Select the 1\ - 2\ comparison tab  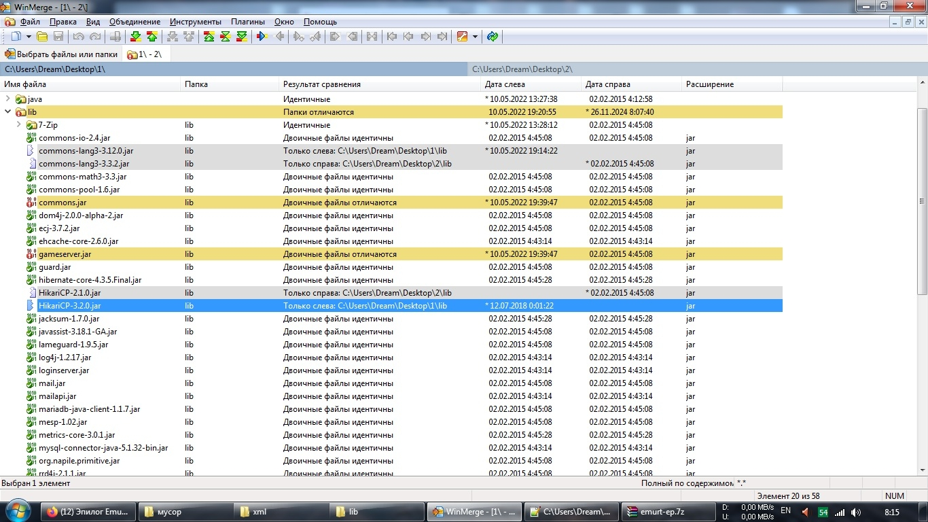tap(145, 54)
